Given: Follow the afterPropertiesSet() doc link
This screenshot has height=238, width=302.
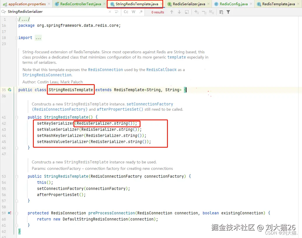Looking at the screenshot, I should click(x=120, y=109).
